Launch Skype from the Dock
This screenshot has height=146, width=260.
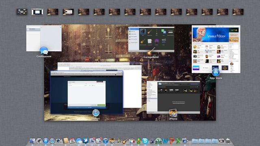[145, 141]
